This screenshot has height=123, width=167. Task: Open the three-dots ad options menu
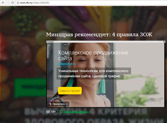pyautogui.click(x=66, y=44)
